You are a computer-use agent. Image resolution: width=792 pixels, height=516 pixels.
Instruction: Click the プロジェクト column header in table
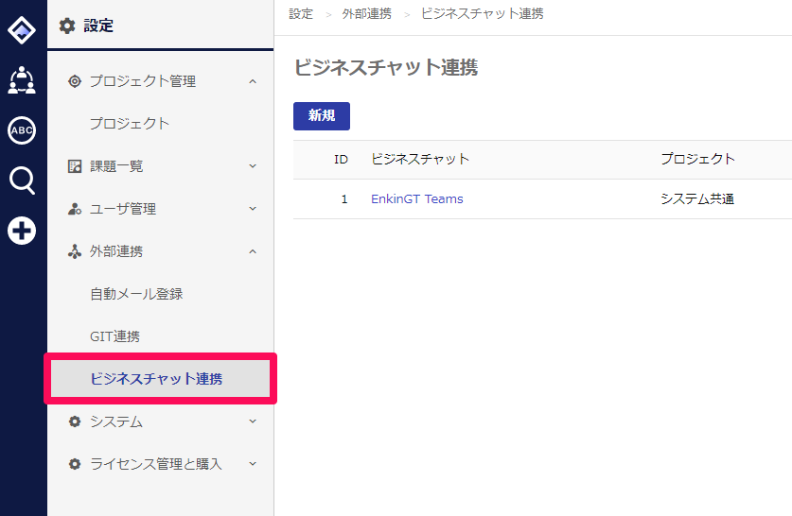coord(698,159)
